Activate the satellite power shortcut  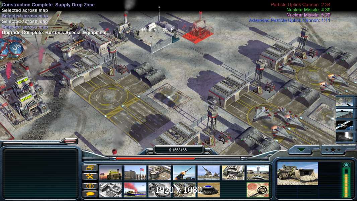[345, 125]
